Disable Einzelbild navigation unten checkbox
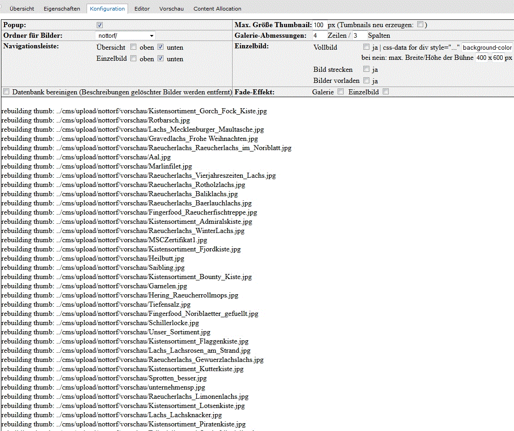 point(161,58)
